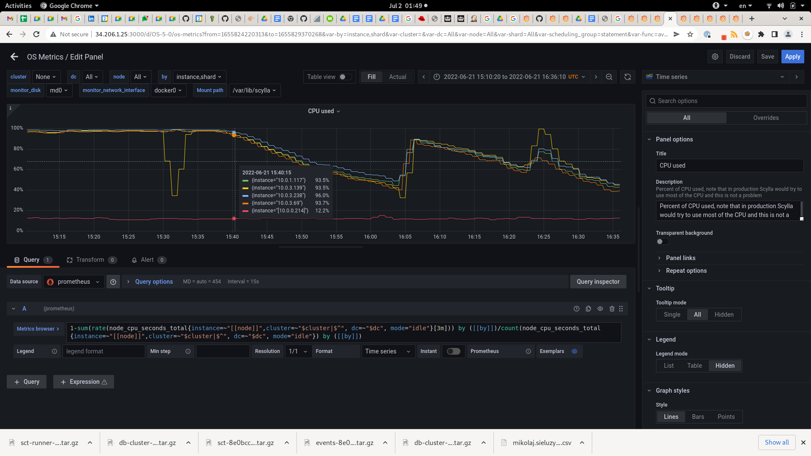The height and width of the screenshot is (456, 811).
Task: Open the Query inspector
Action: pos(598,282)
